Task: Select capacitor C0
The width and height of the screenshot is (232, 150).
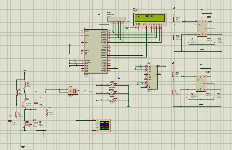Action: [36, 103]
